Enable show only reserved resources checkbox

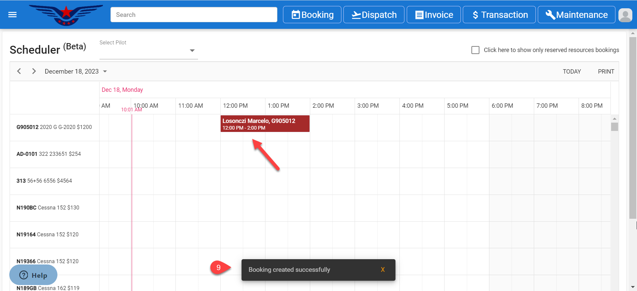tap(475, 50)
